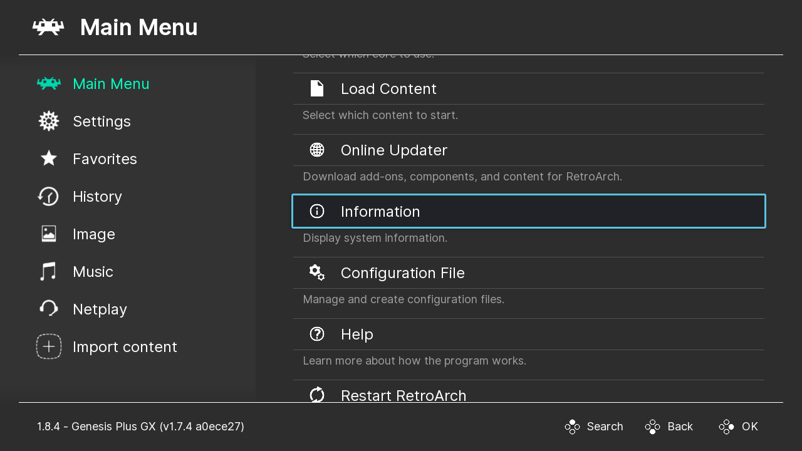Switch to the Music tab
Image resolution: width=802 pixels, height=451 pixels.
click(x=93, y=271)
